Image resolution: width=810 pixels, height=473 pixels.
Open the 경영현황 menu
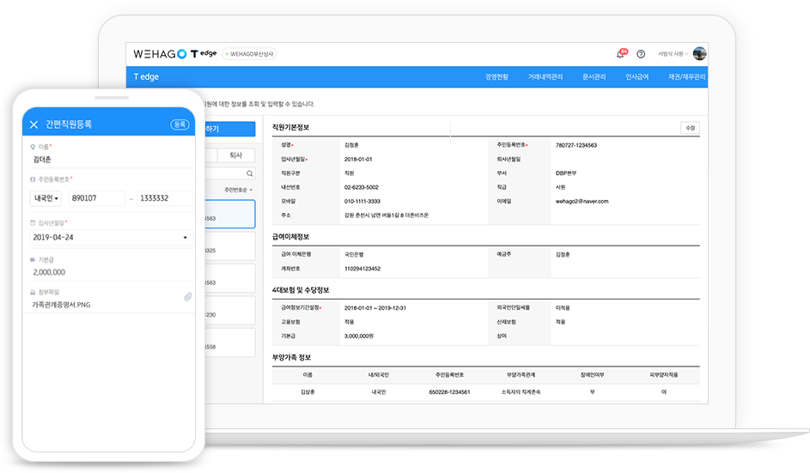coord(496,77)
